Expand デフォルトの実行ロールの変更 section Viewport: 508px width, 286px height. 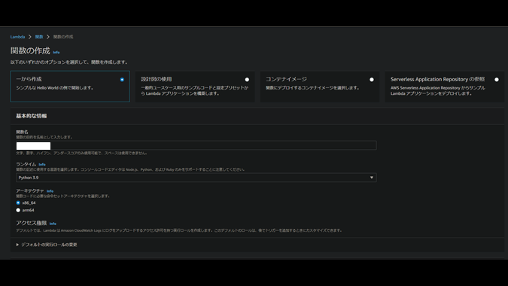pos(47,245)
